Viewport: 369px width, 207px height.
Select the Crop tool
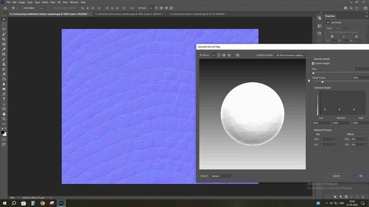(4, 39)
